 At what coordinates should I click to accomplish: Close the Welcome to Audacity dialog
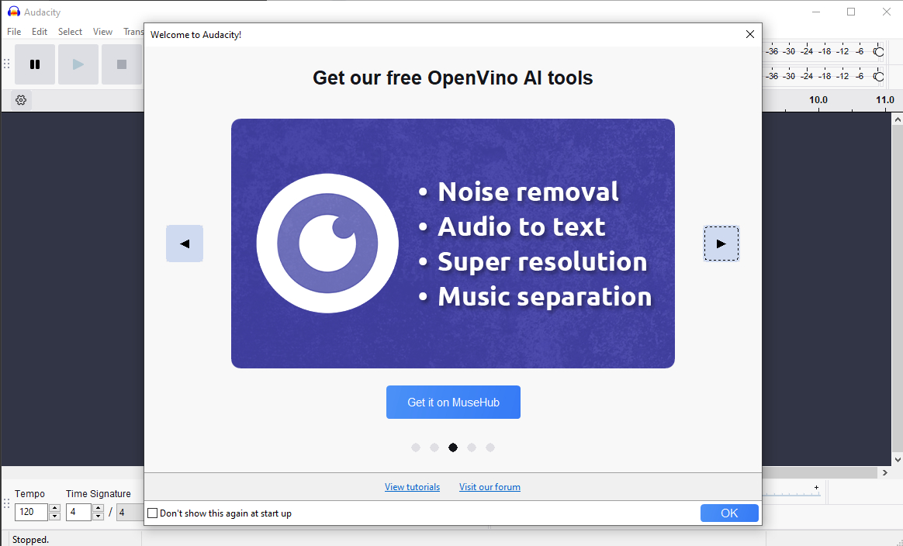click(x=749, y=34)
